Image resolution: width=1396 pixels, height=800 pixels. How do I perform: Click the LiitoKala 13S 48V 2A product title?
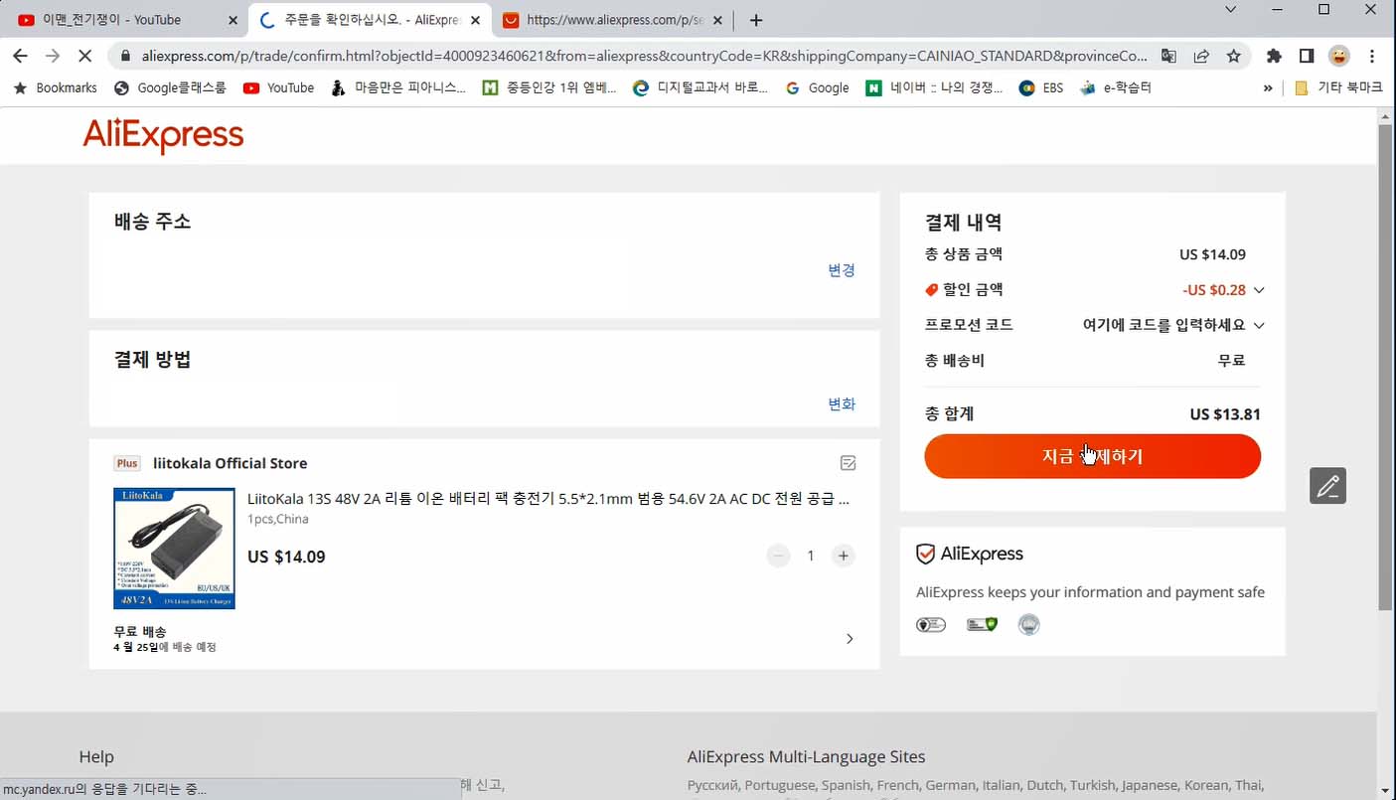pos(548,499)
